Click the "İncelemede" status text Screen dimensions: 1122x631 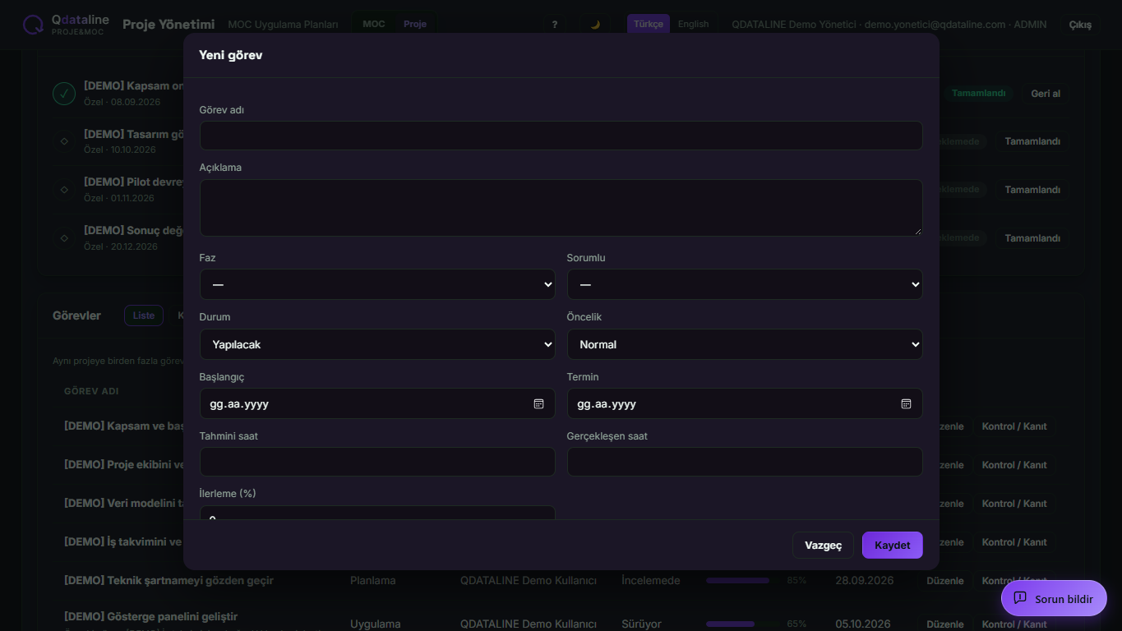pyautogui.click(x=651, y=580)
